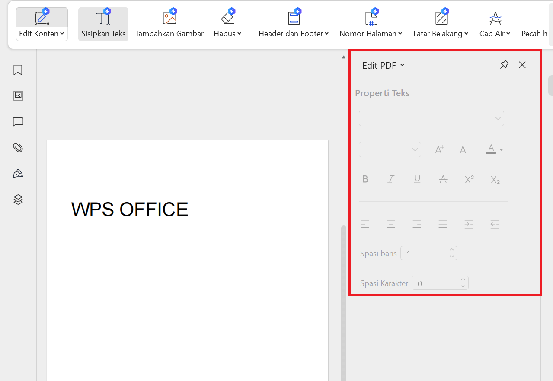Open the Layers icon in the sidebar
This screenshot has height=381, width=553.
click(x=18, y=199)
